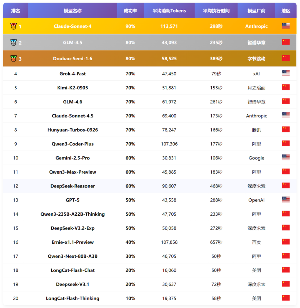Select the model name Qwen3-Coder-Plus
Viewport: 300px width, 308px height.
click(72, 144)
